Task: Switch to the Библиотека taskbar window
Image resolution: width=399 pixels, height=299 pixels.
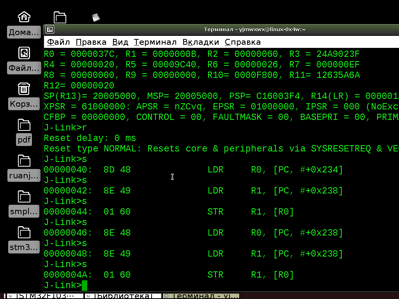Action: pyautogui.click(x=123, y=296)
